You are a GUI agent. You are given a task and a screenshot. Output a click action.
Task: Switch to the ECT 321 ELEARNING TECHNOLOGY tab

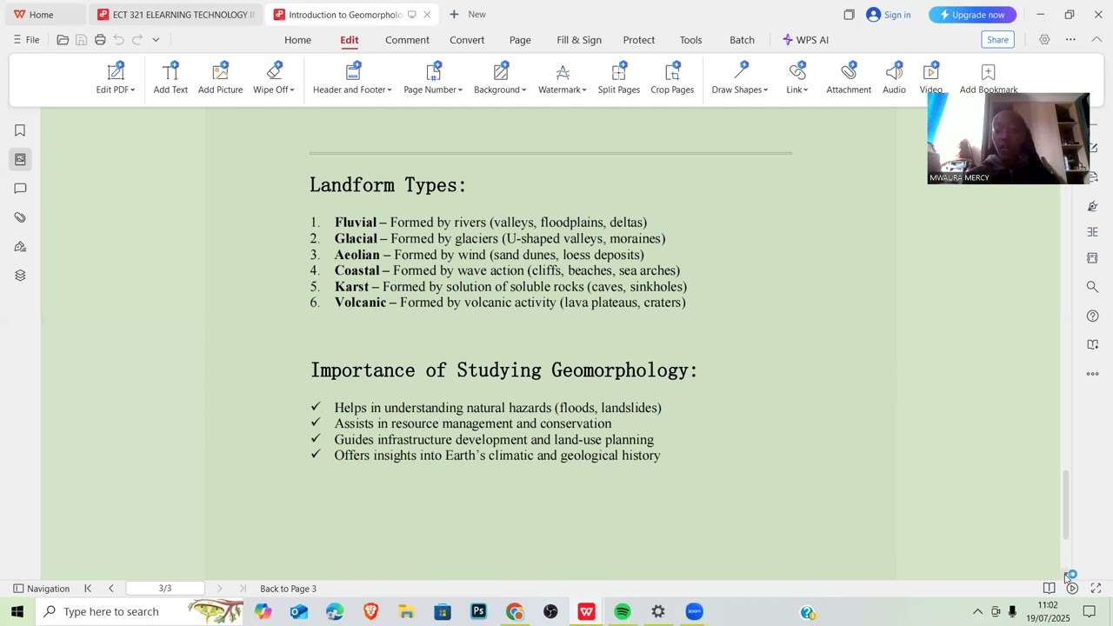click(x=176, y=15)
